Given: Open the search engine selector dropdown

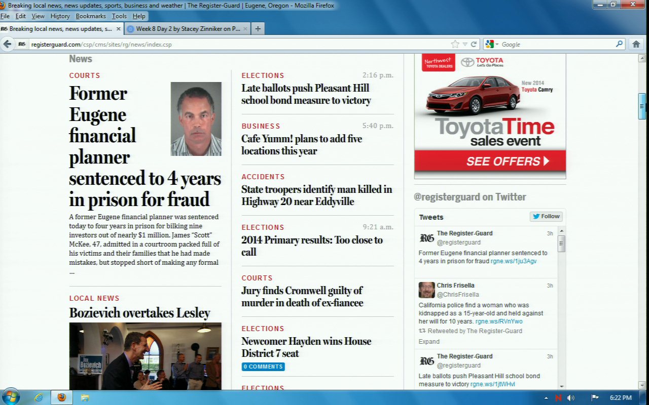Looking at the screenshot, I should (x=491, y=44).
